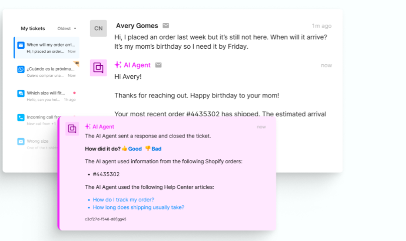Screen dimensions: 406x241
Task: Click the chat icon for 'Which size will fit' ticket
Action: pyautogui.click(x=21, y=93)
